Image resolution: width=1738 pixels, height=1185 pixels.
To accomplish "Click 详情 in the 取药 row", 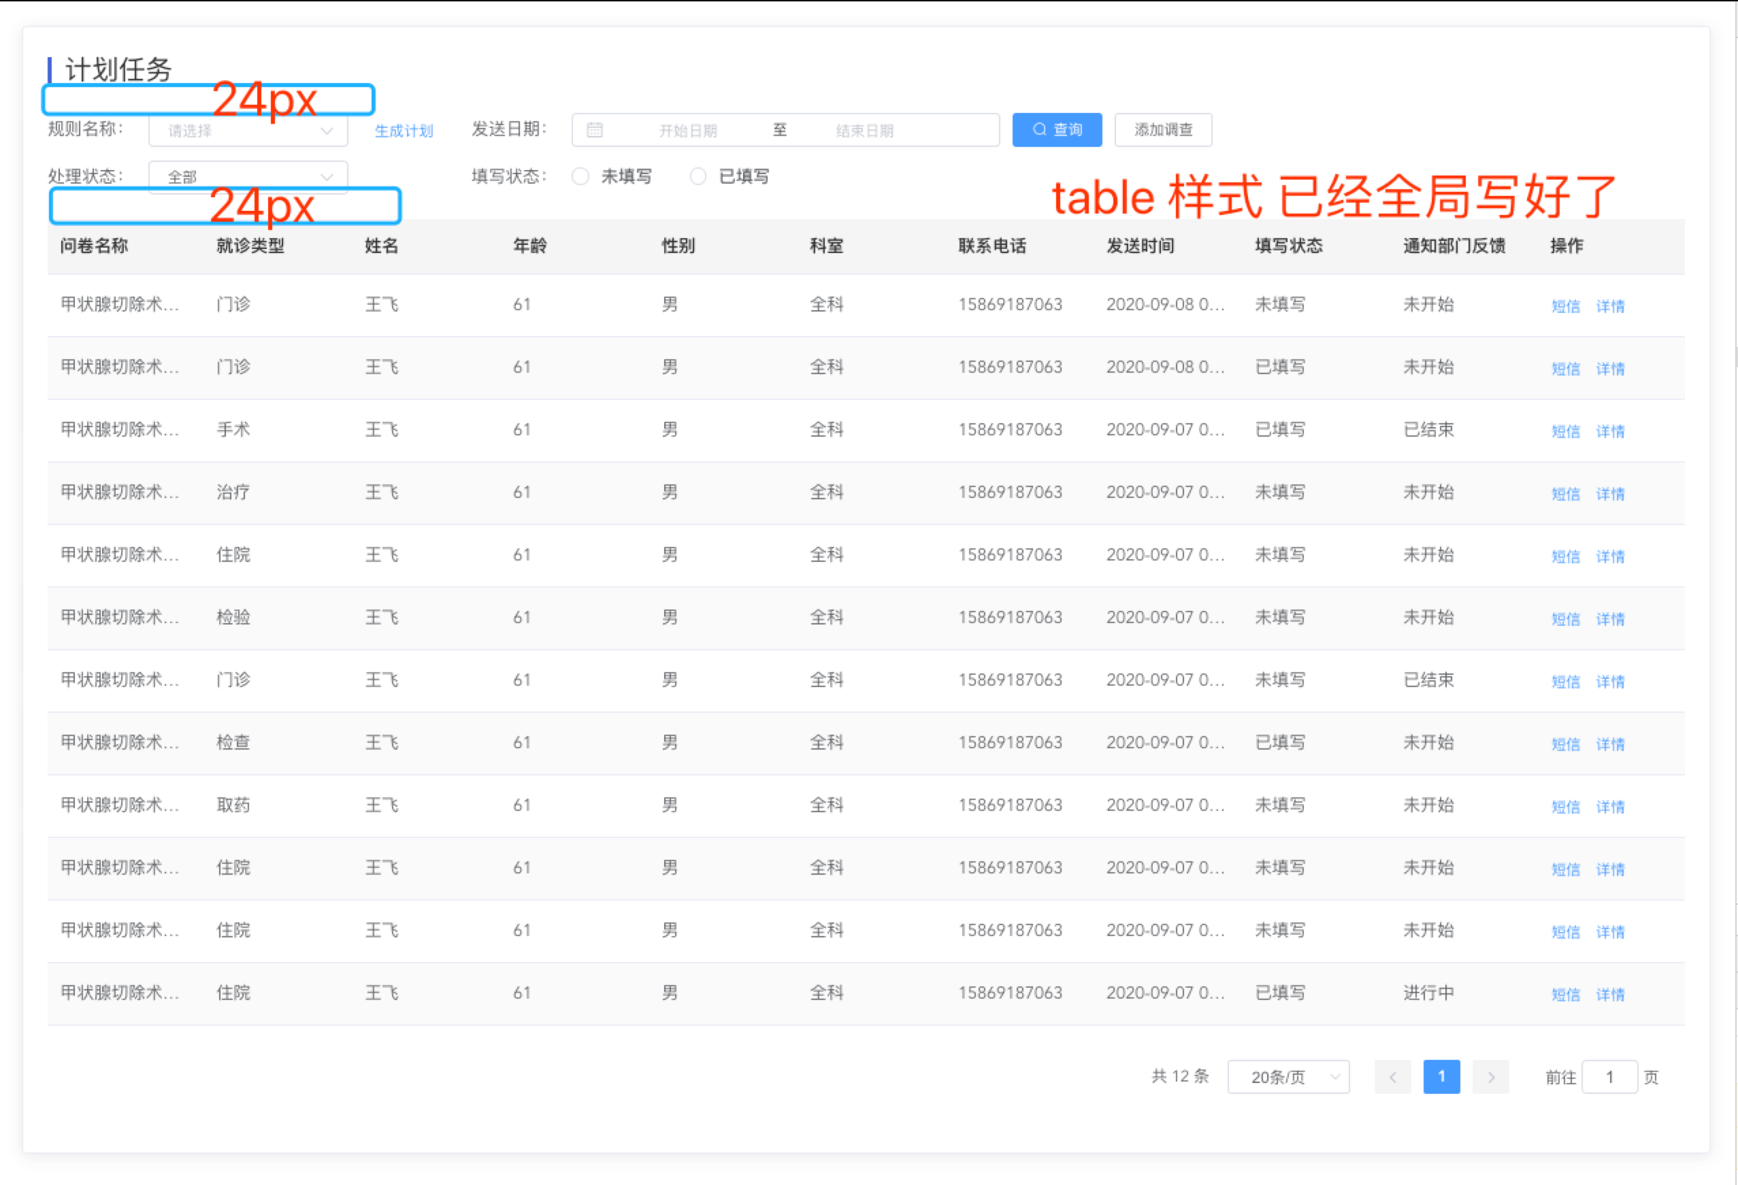I will (1610, 807).
